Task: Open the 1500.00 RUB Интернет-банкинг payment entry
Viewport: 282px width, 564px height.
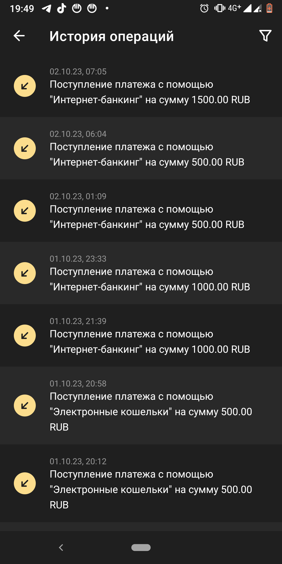Action: click(150, 92)
